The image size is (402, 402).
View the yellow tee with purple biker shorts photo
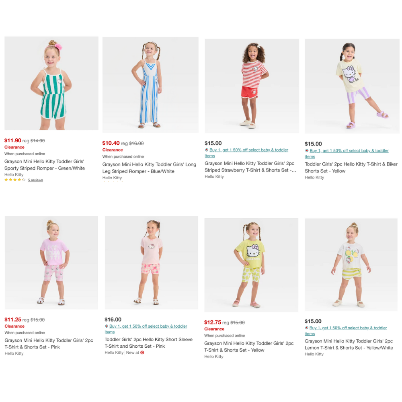pyautogui.click(x=352, y=86)
